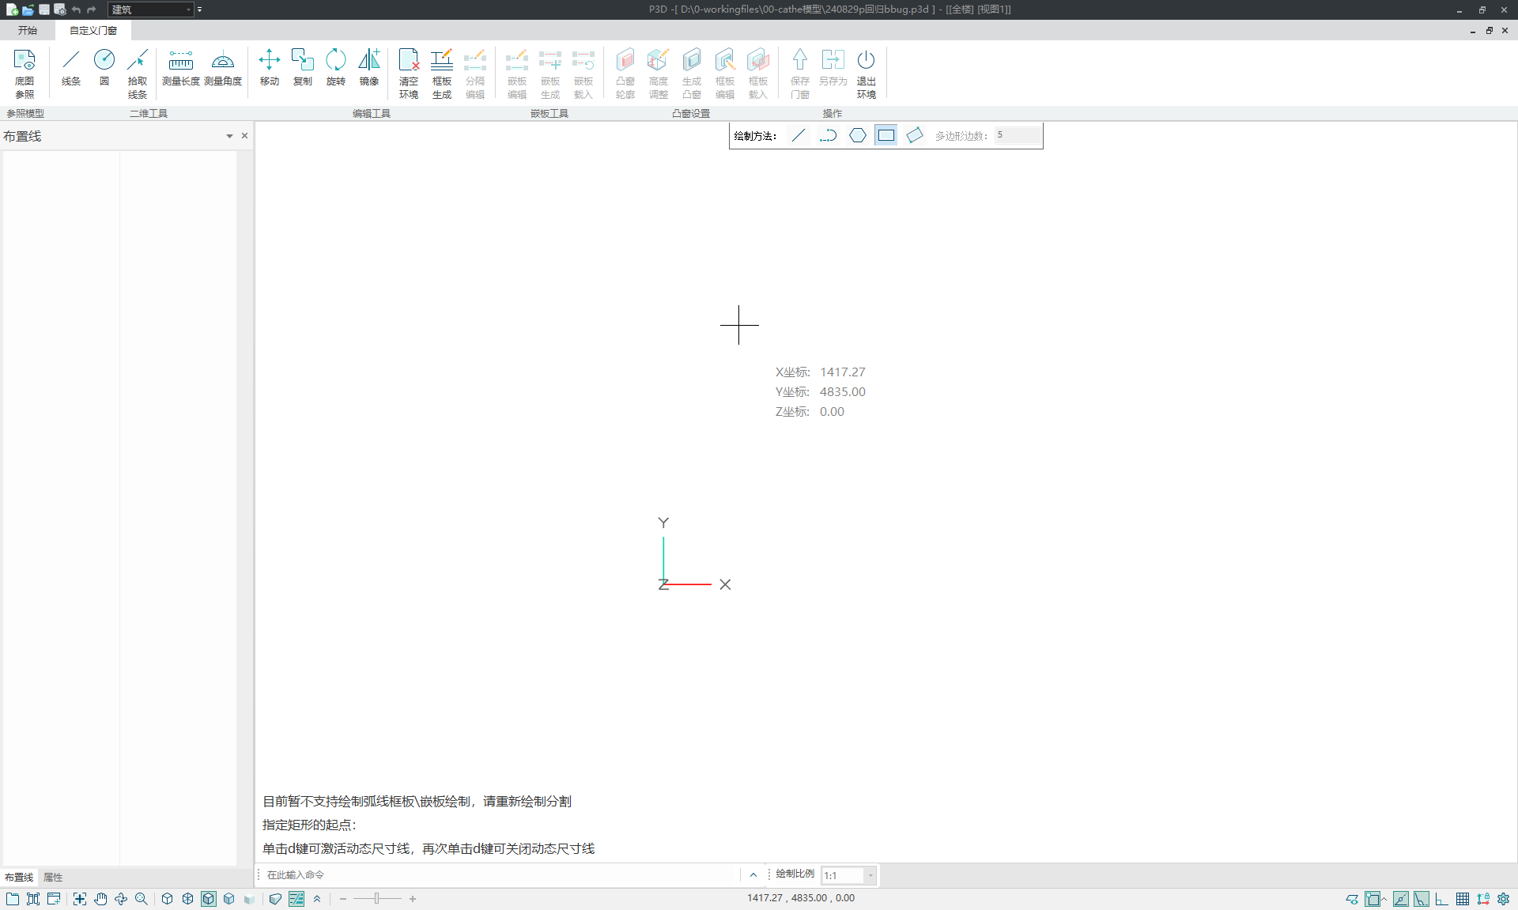The width and height of the screenshot is (1518, 910).
Task: Click the 旋转 rotate tool
Action: 335,66
